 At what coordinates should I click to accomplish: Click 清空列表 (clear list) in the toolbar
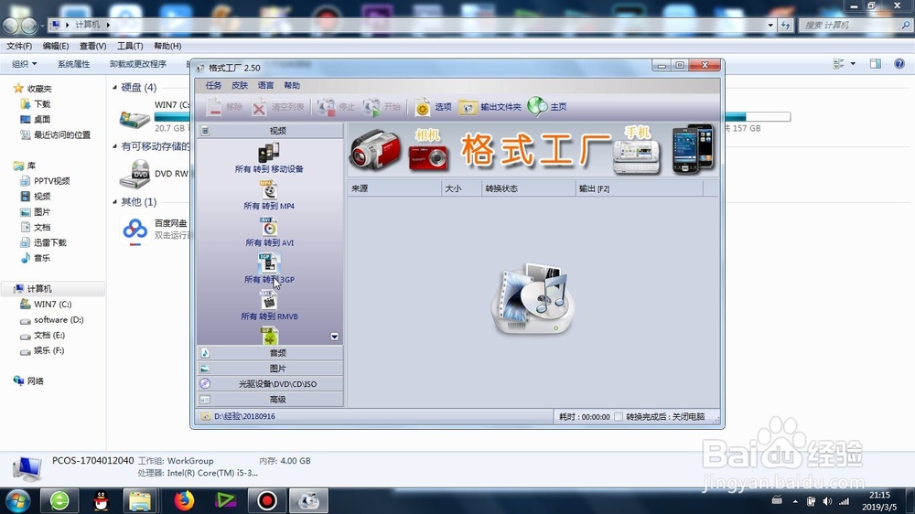[278, 107]
